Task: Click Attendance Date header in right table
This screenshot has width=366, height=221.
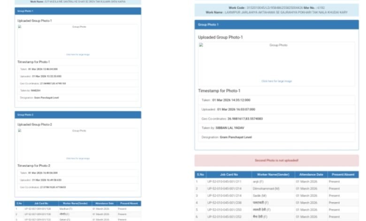Action: click(x=309, y=174)
